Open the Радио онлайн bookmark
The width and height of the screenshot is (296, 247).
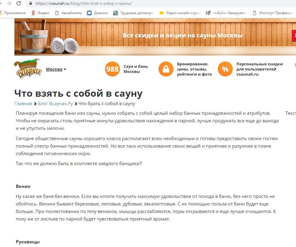(180, 13)
